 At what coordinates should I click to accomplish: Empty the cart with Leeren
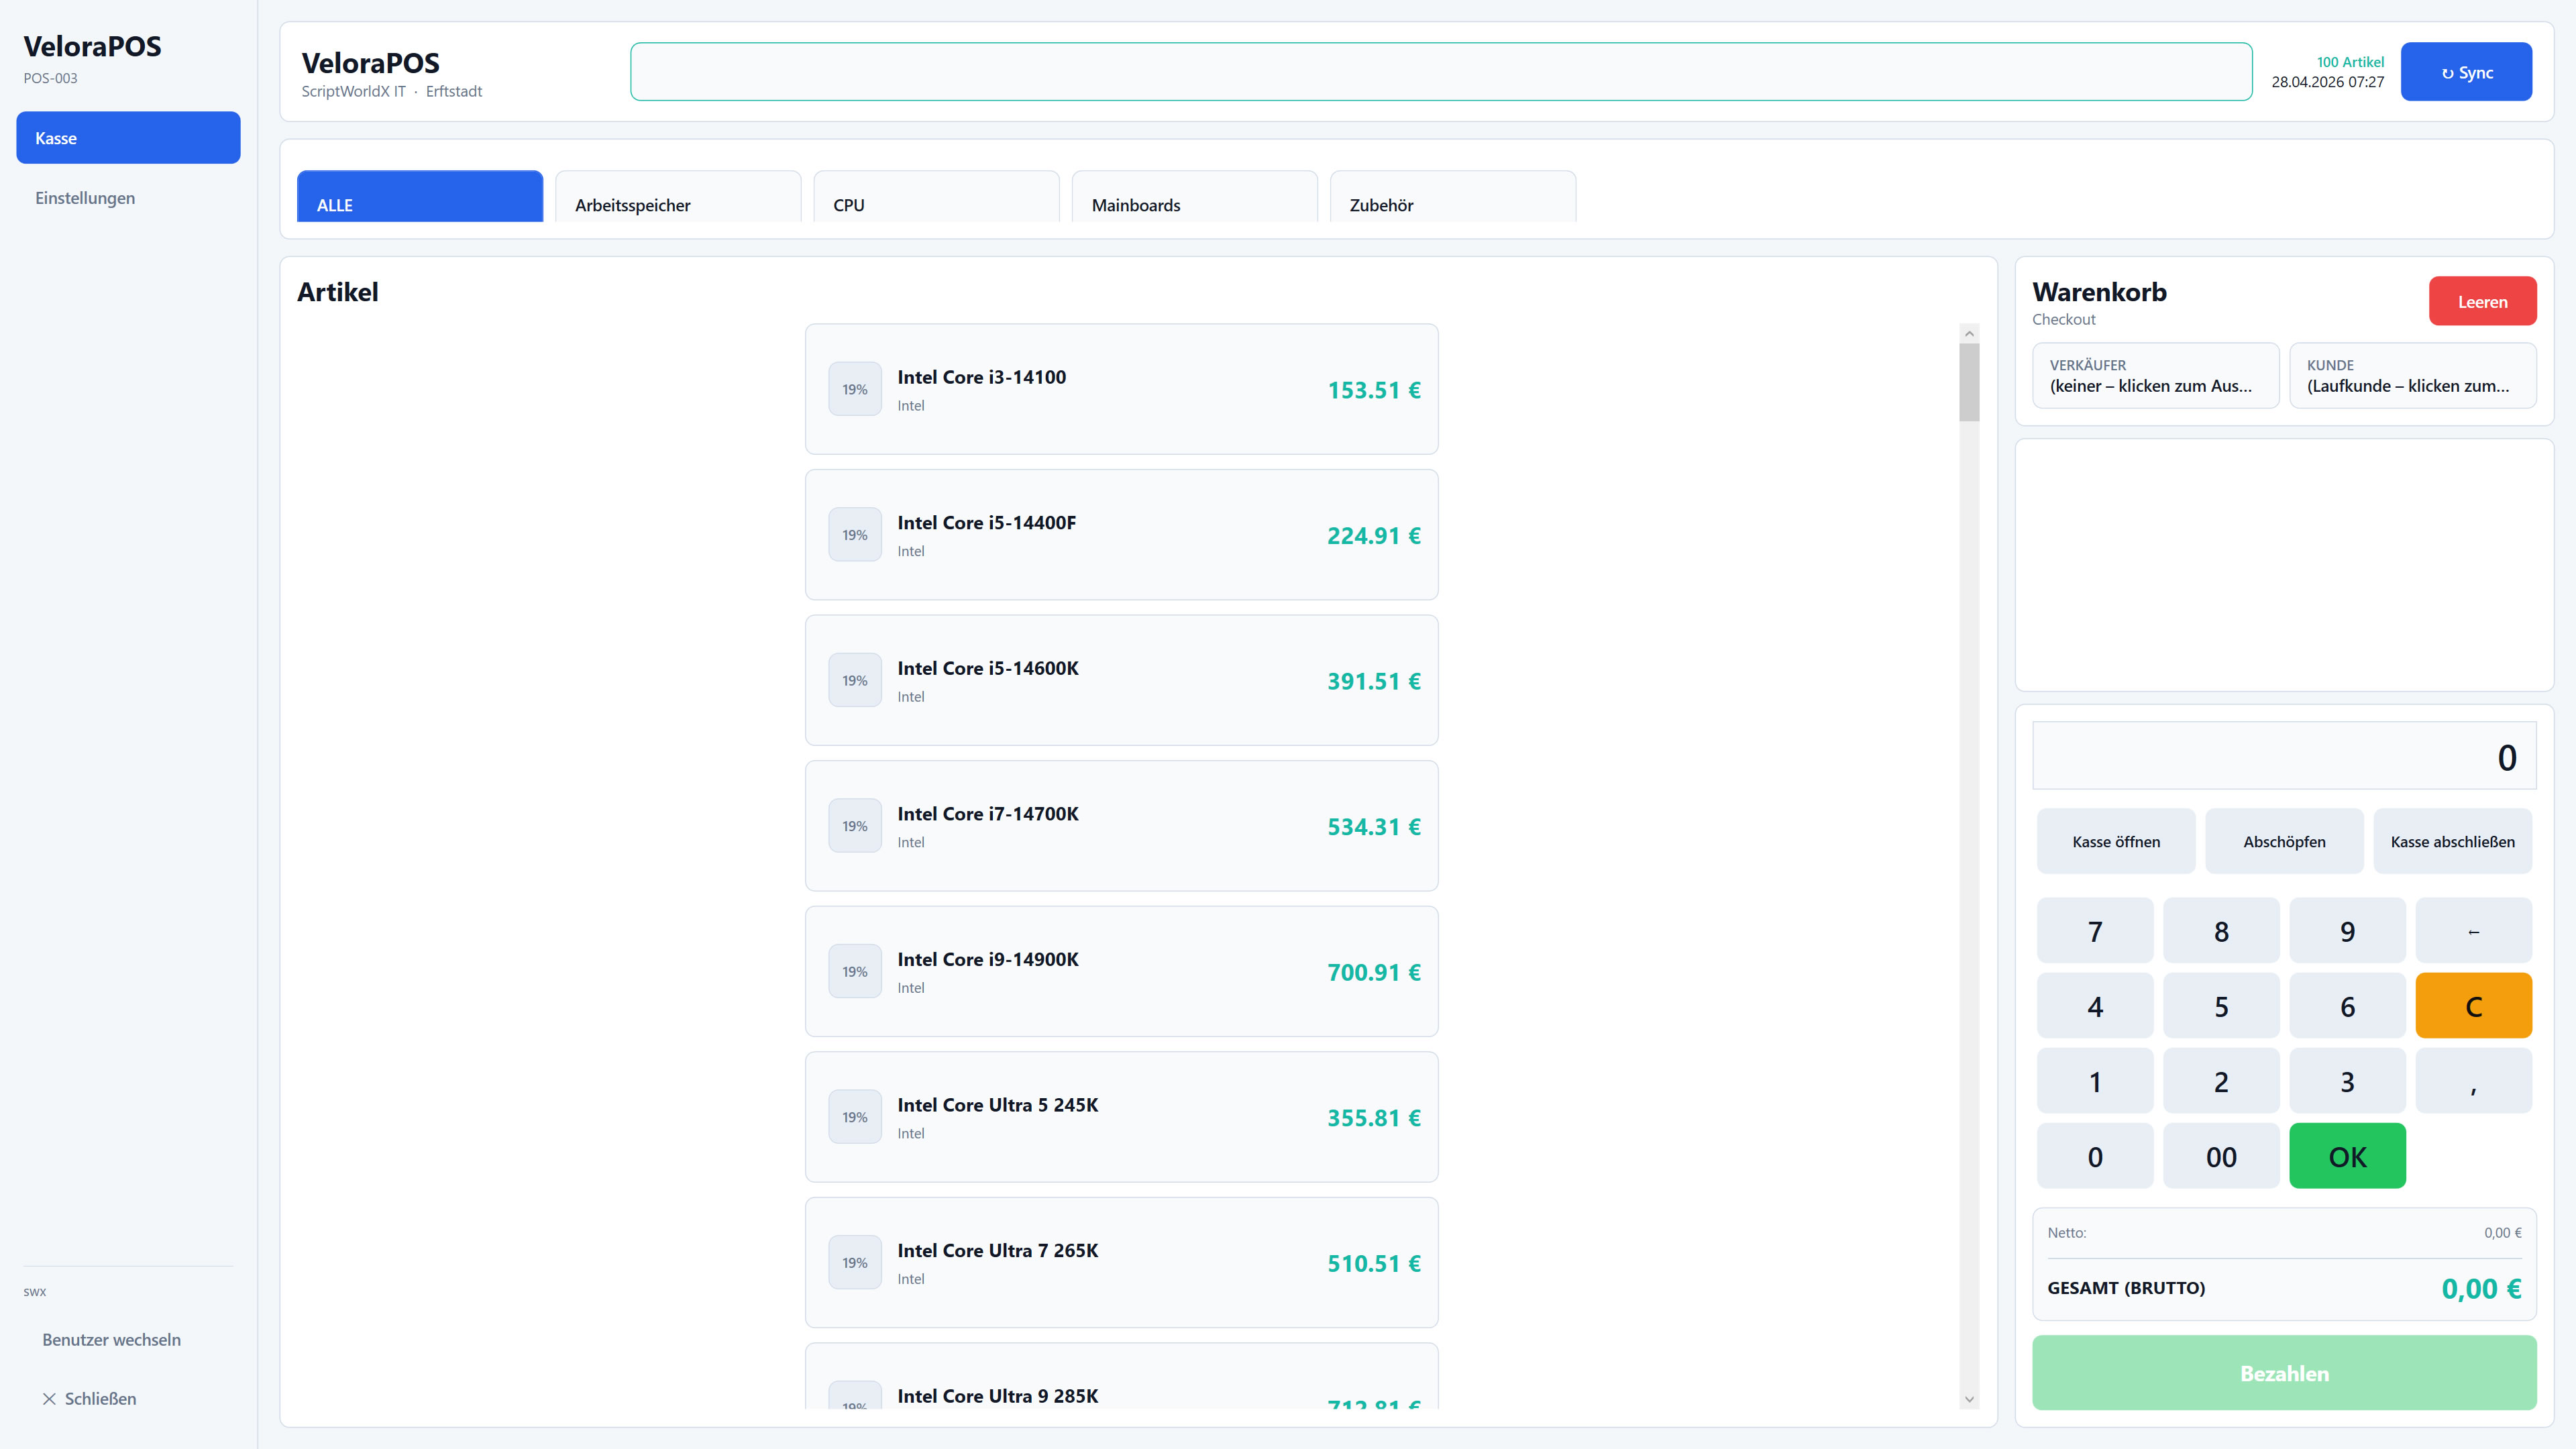(x=2482, y=301)
